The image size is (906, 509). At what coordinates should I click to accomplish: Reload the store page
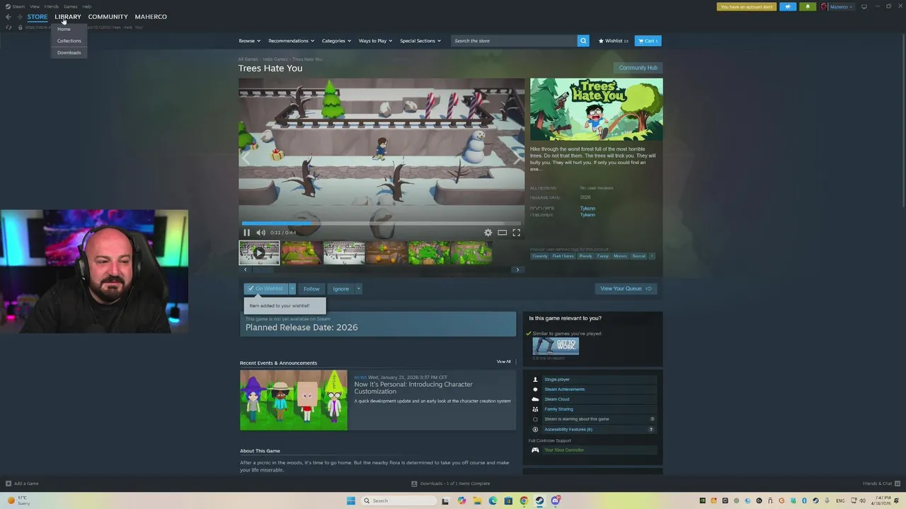pos(8,28)
